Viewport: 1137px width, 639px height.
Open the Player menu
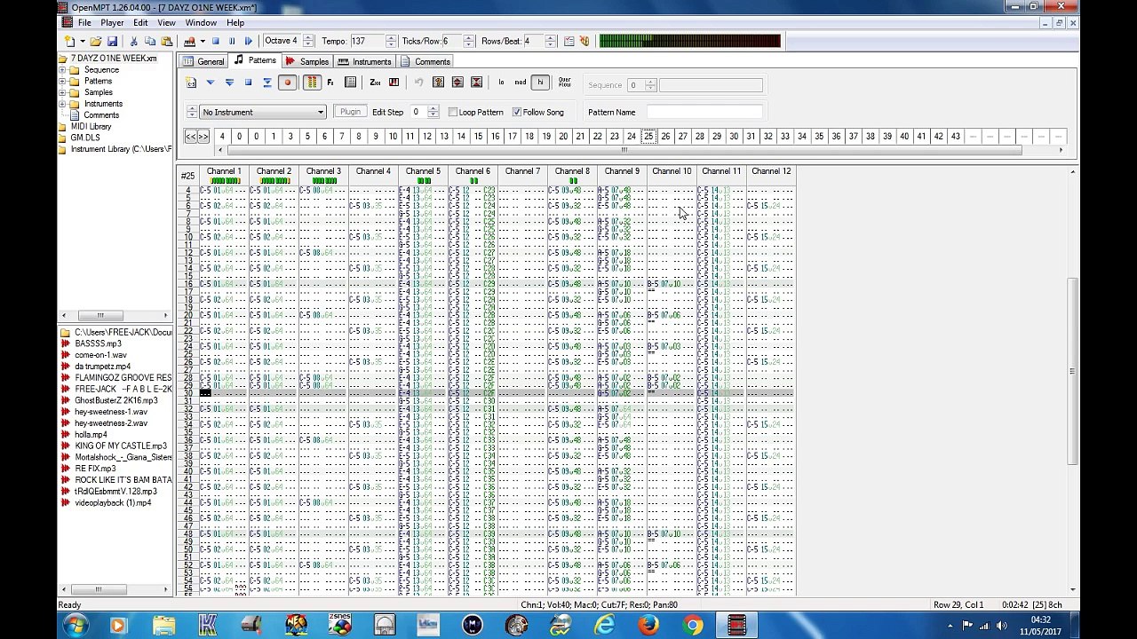(x=112, y=22)
